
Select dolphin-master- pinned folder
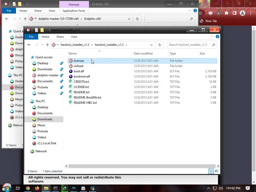(x=48, y=75)
